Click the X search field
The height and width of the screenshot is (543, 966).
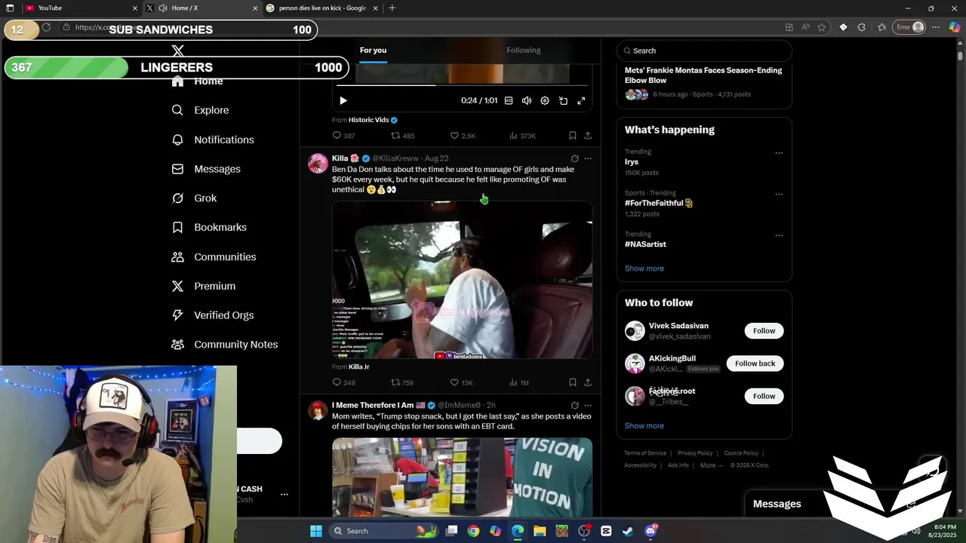point(704,51)
